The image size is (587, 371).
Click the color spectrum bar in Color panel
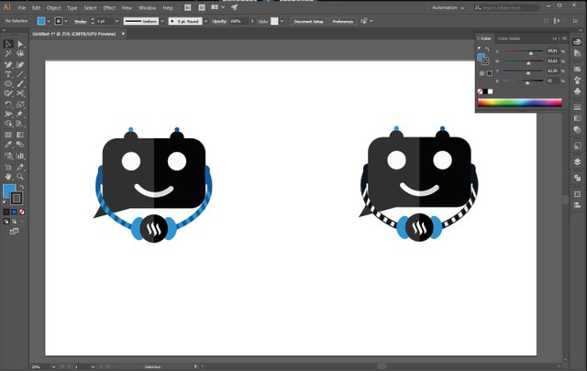[x=520, y=103]
